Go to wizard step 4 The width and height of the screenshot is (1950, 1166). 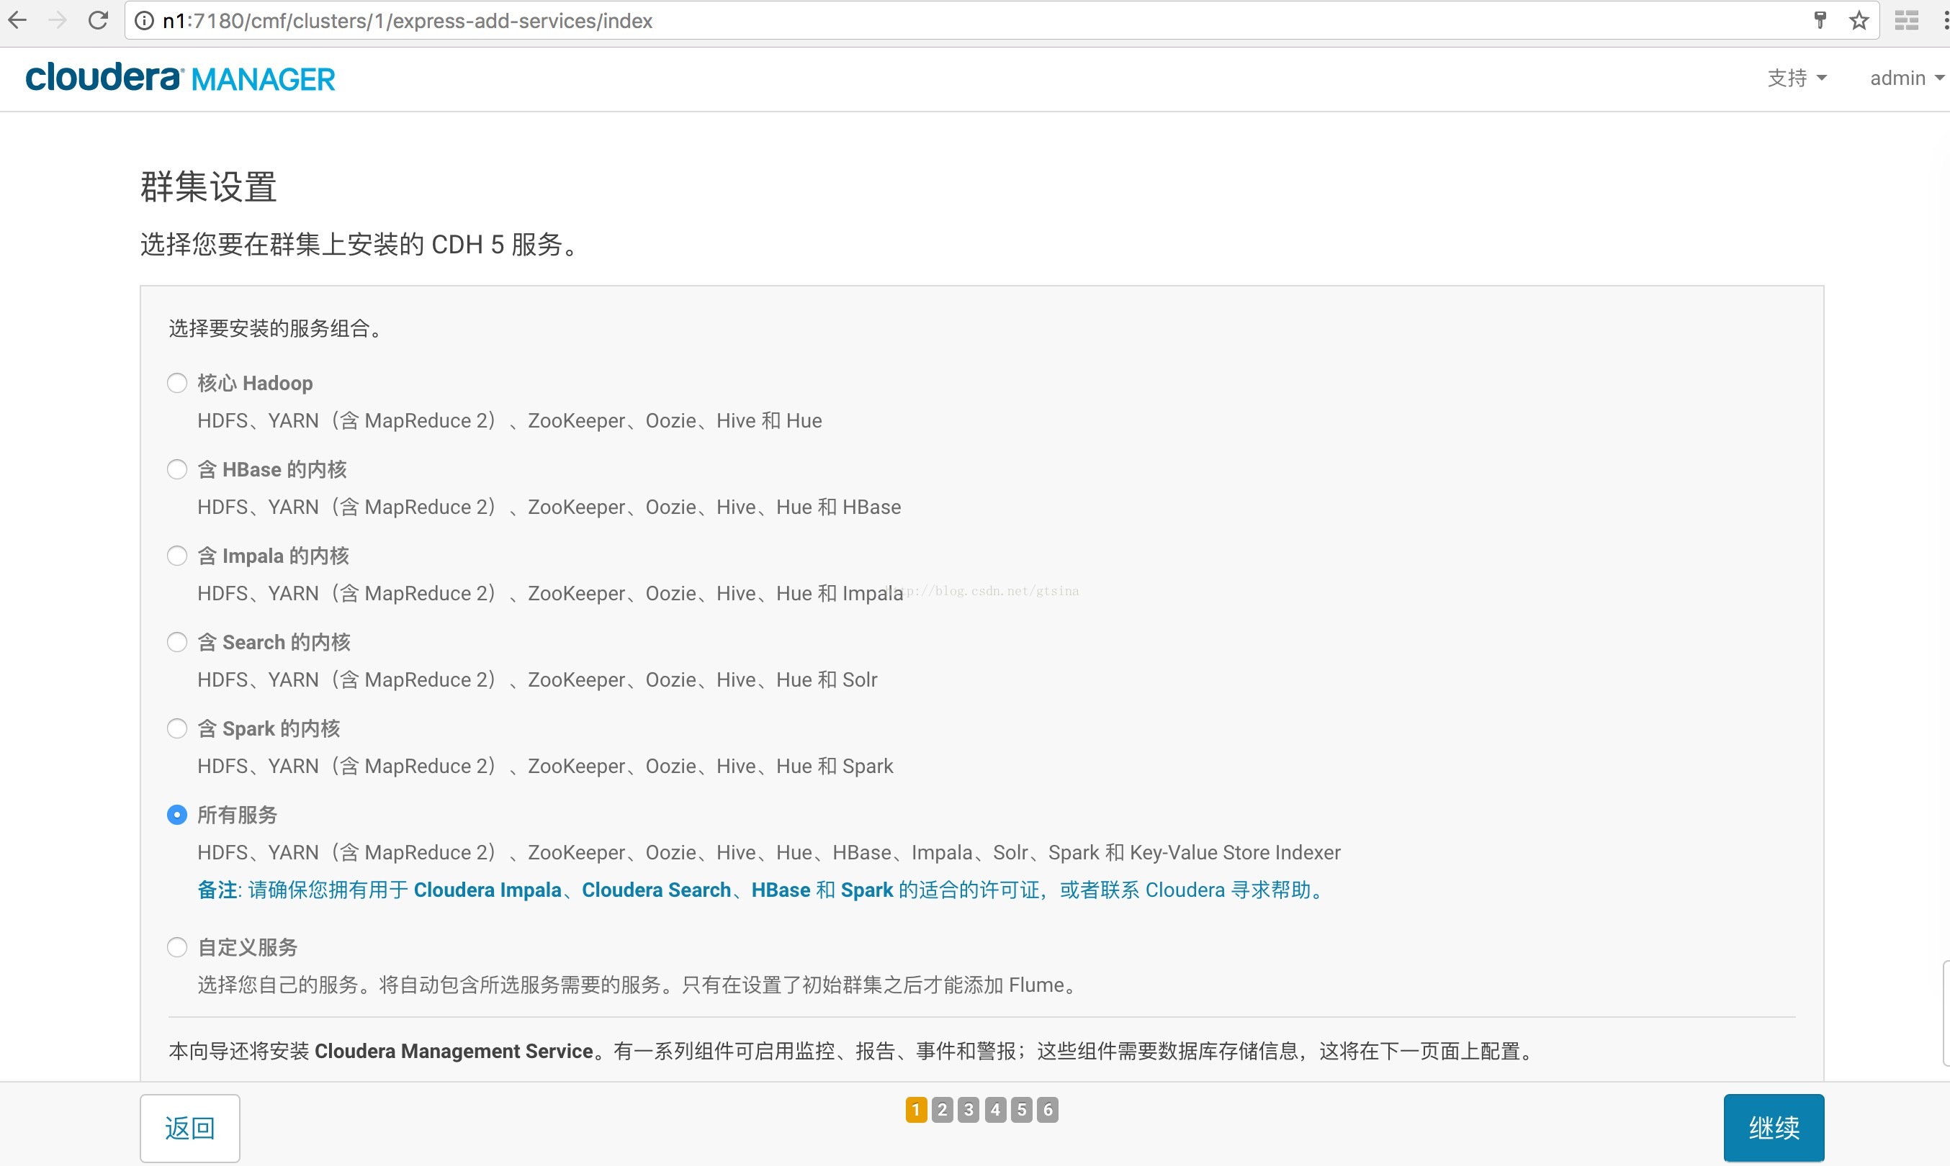(x=995, y=1109)
